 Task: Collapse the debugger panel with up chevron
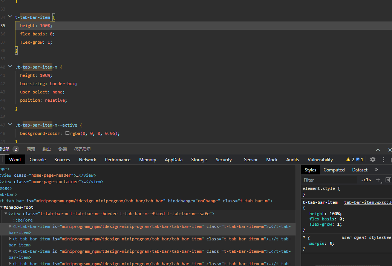378,150
